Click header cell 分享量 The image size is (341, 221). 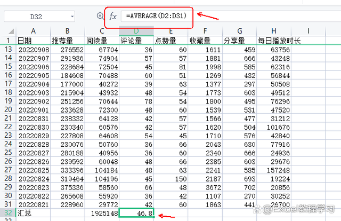[x=240, y=41]
